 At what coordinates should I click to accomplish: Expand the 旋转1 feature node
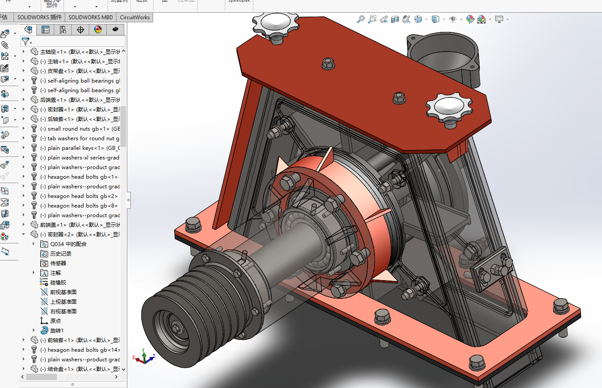click(34, 330)
